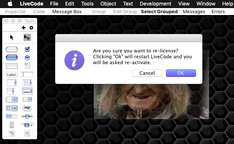Cancel the re-license dialog
The image size is (234, 144).
pyautogui.click(x=147, y=73)
